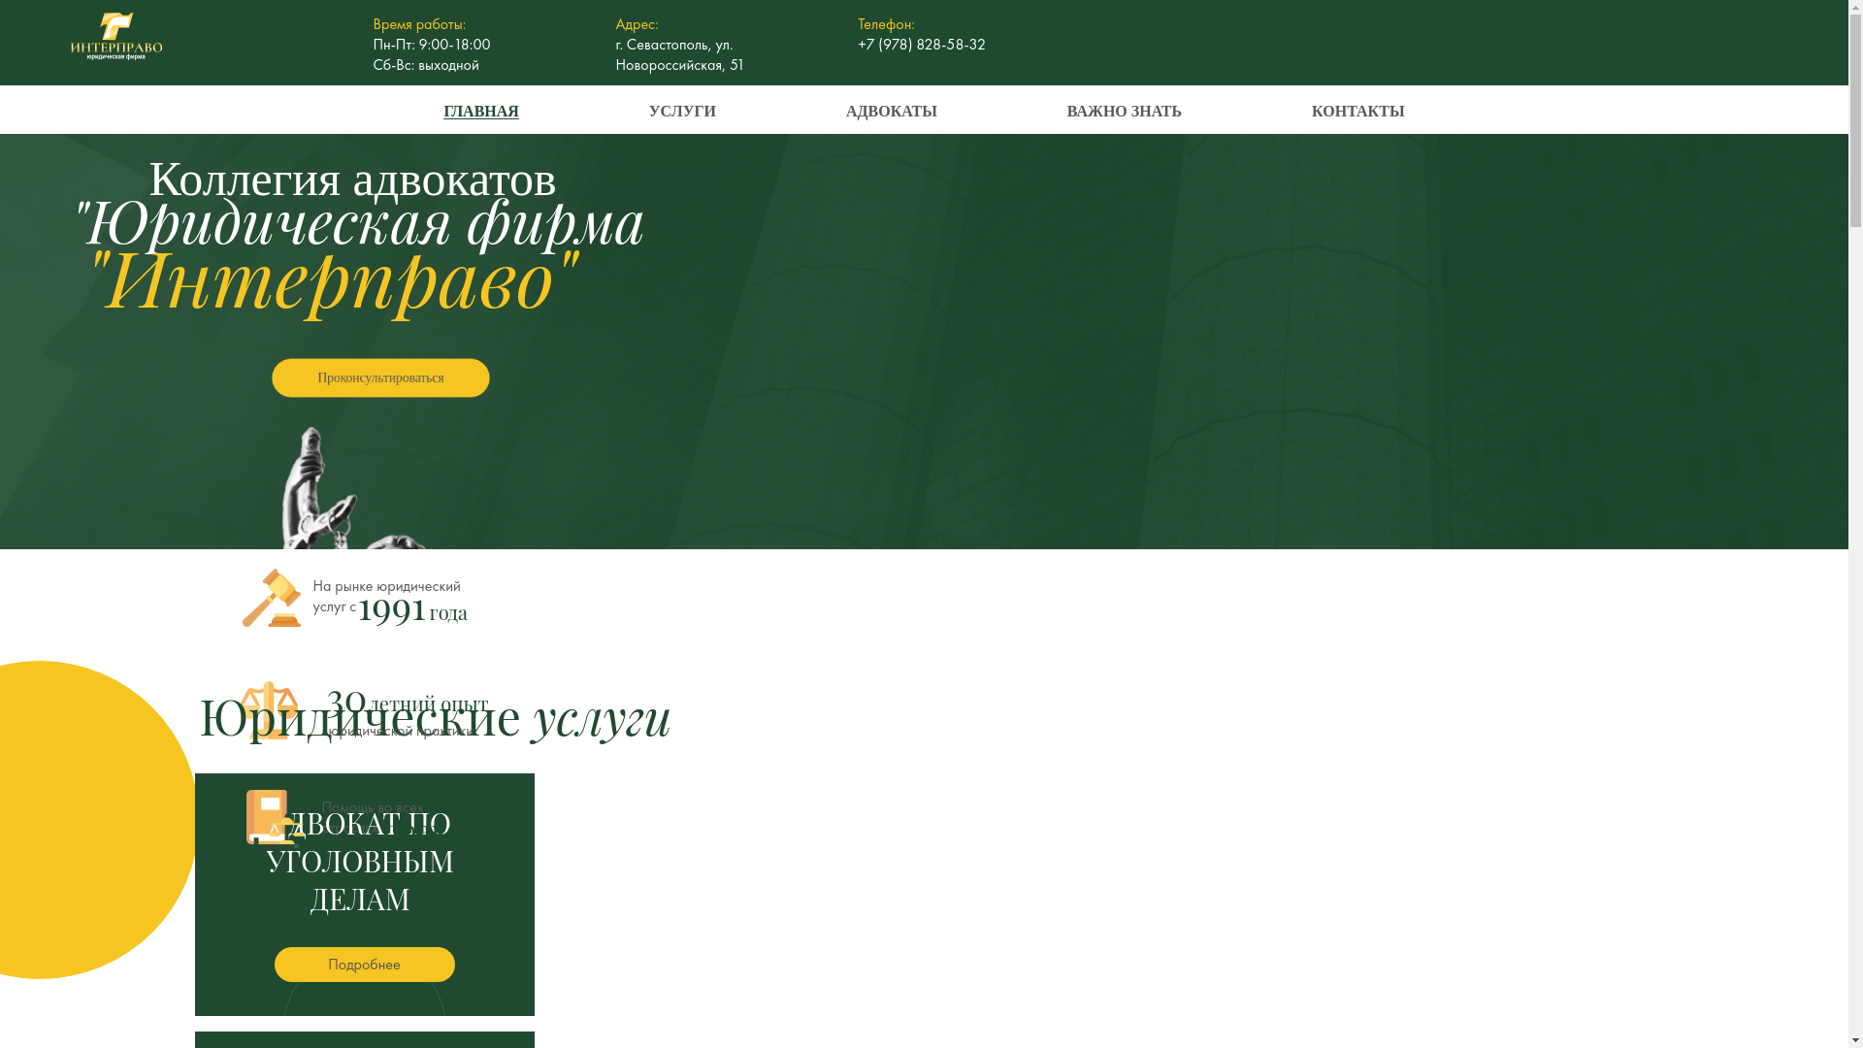Click the gavel icon beside 1991 года

coord(272,598)
